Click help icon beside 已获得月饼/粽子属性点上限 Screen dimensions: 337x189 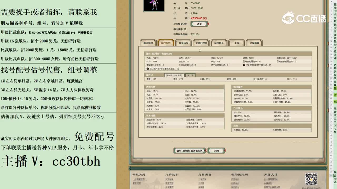click(x=148, y=69)
